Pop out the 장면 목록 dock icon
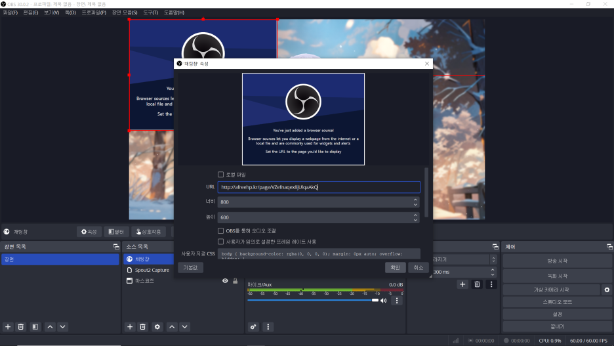The width and height of the screenshot is (614, 346). coord(116,246)
